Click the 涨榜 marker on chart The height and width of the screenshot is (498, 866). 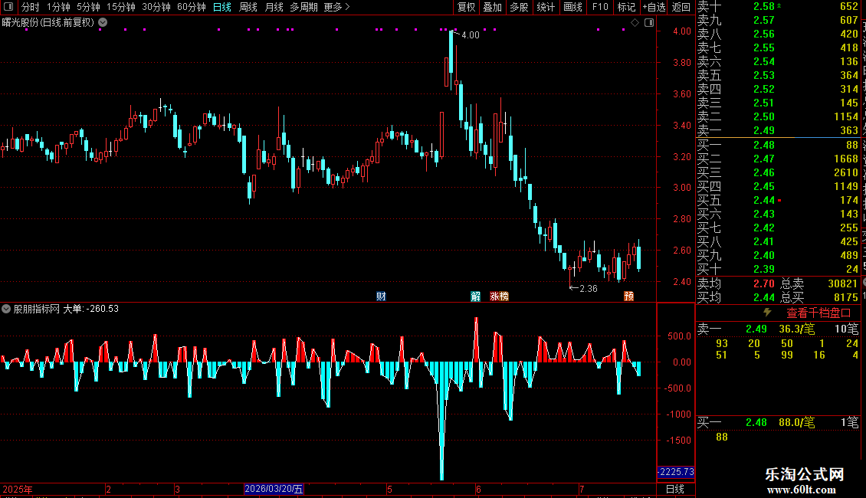(499, 297)
